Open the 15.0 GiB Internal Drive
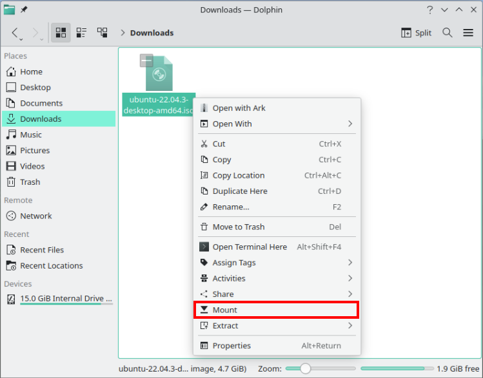 (59, 299)
